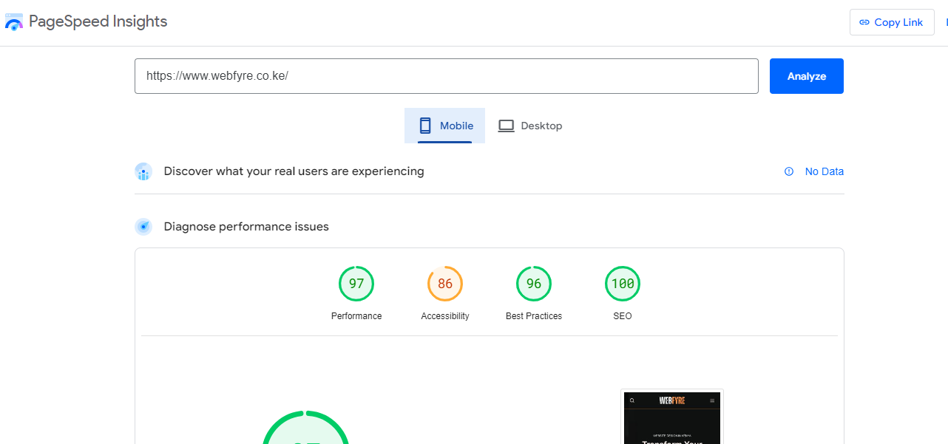The height and width of the screenshot is (444, 948).
Task: Click the monitor icon on the Desktop tab
Action: [x=506, y=126]
